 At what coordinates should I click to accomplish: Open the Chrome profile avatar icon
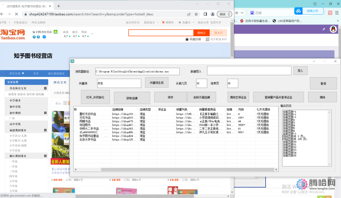[x=213, y=14]
